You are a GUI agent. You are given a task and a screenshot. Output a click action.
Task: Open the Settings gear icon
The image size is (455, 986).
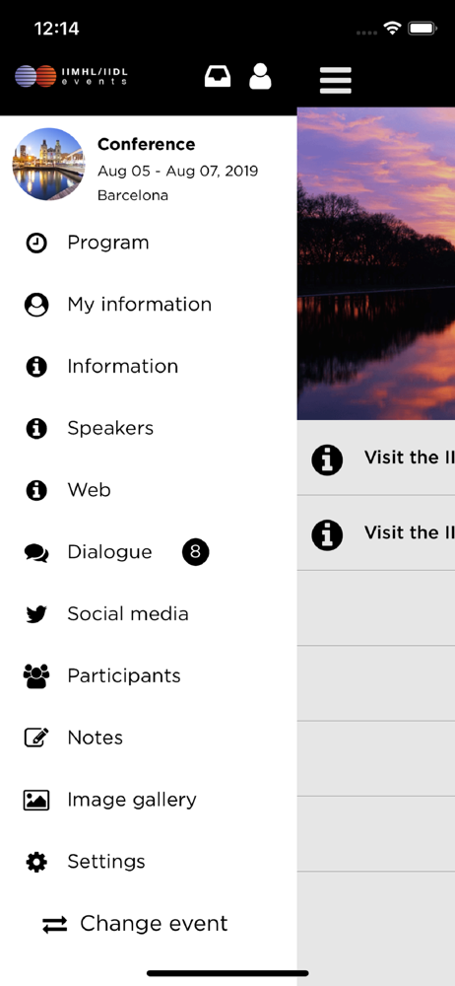tap(36, 862)
